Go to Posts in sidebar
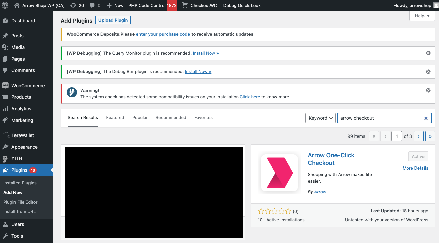The height and width of the screenshot is (243, 439). (27, 36)
